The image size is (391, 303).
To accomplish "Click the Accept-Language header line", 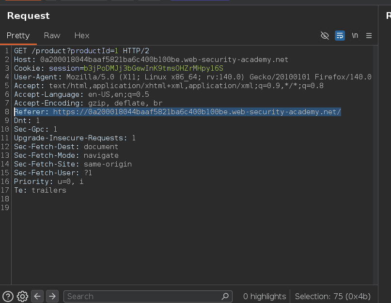I will pyautogui.click(x=81, y=94).
